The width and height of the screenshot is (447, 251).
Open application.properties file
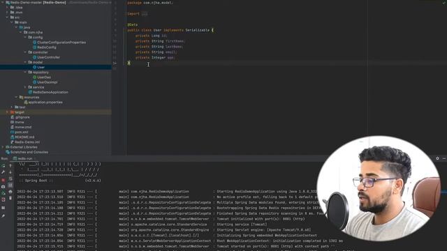pyautogui.click(x=45, y=102)
